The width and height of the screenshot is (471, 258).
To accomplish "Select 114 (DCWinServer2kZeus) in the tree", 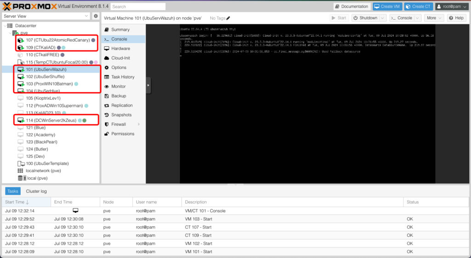I will click(51, 120).
